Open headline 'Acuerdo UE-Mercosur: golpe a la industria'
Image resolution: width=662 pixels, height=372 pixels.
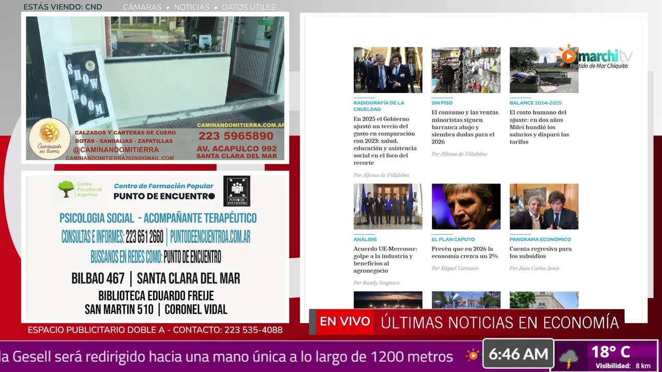tap(385, 260)
